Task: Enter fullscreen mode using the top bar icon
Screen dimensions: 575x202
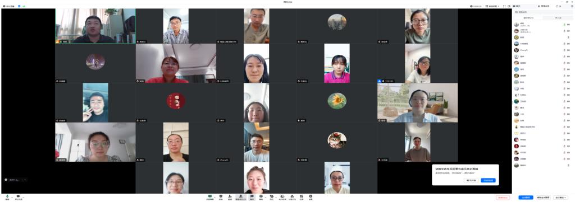Action: [x=505, y=6]
